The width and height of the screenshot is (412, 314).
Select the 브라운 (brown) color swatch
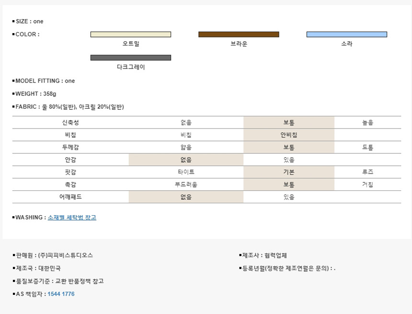(x=239, y=34)
